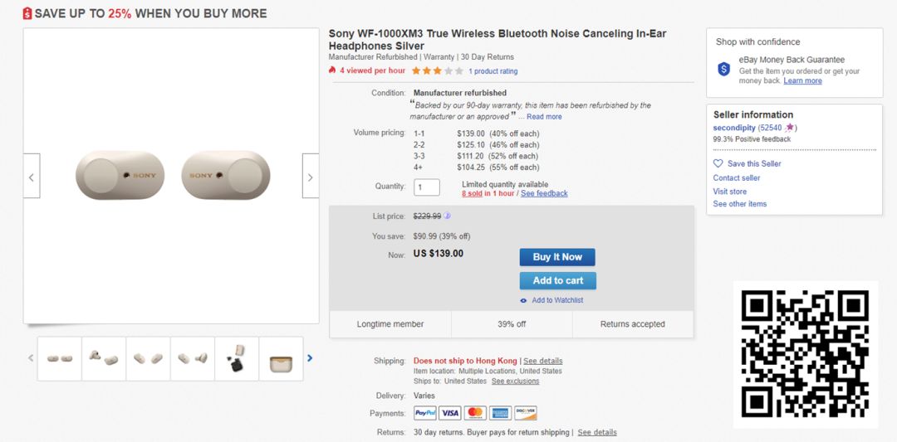Click the heart icon to save this seller
This screenshot has width=897, height=442.
(718, 163)
